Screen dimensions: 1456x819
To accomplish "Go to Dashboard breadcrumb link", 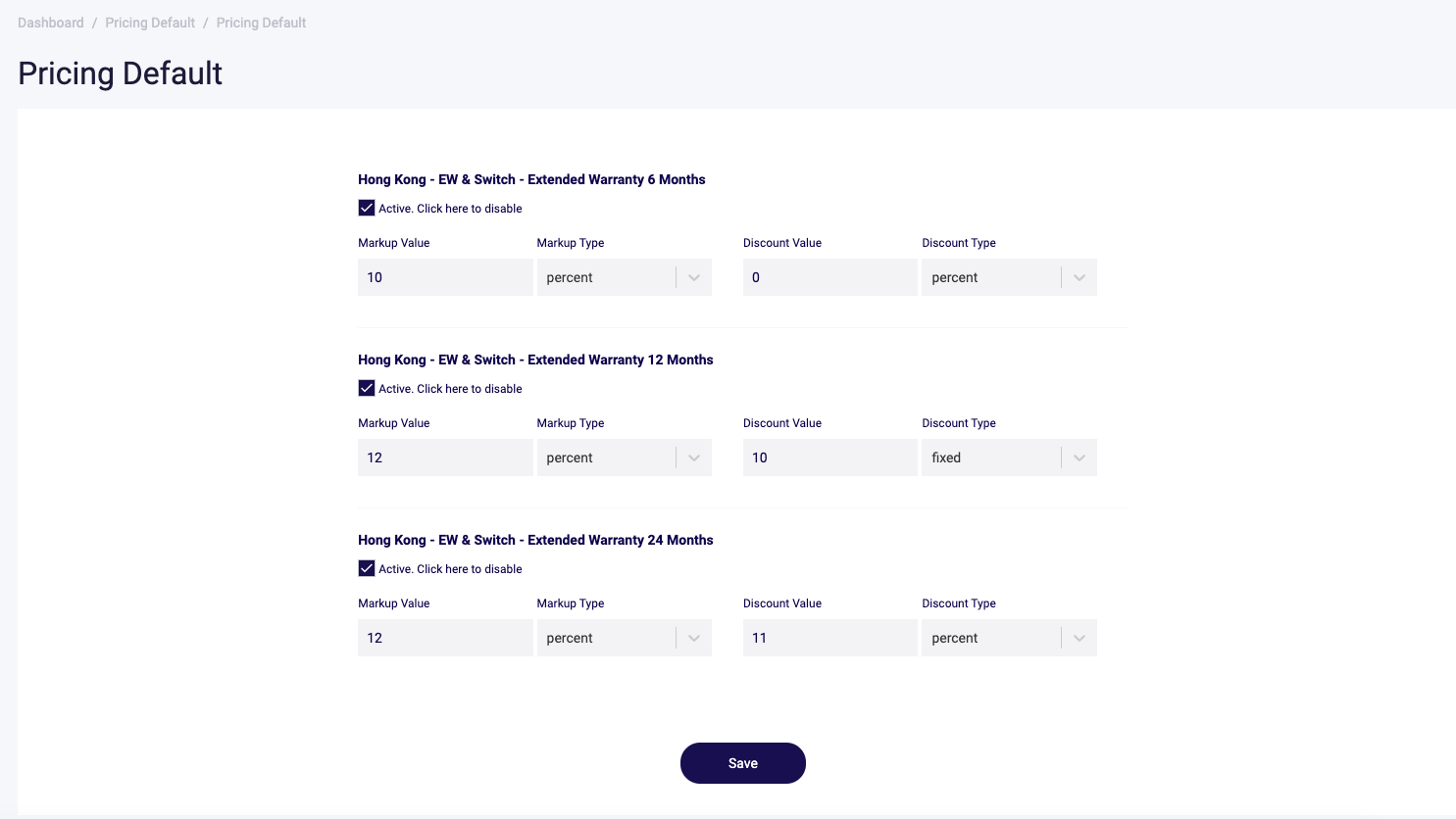I will pos(51,23).
